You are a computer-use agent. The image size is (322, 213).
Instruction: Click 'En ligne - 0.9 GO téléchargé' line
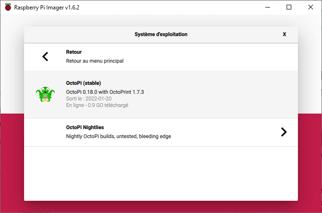pyautogui.click(x=97, y=105)
